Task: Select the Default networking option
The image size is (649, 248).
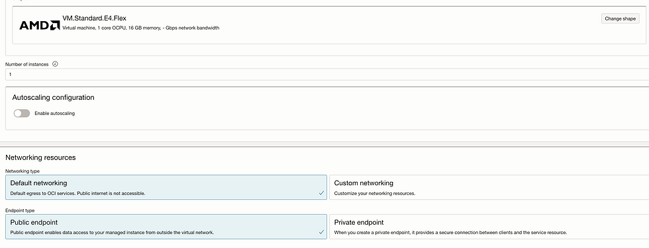Action: coord(166,187)
